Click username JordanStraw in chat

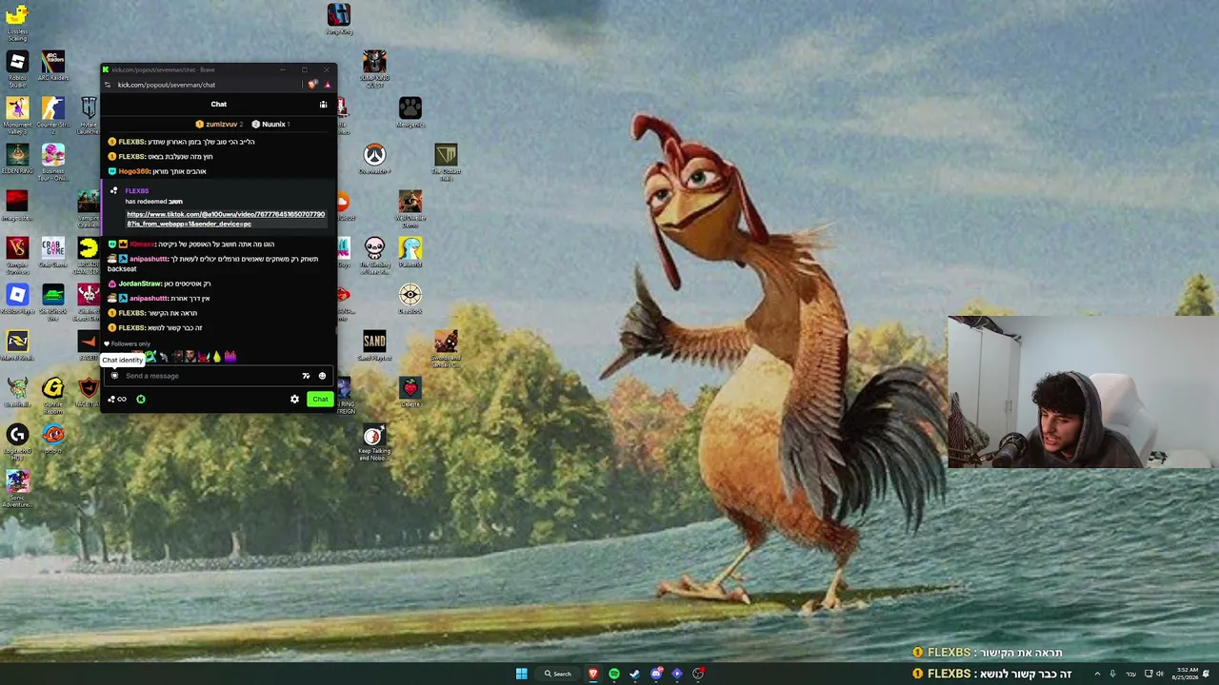click(x=140, y=284)
